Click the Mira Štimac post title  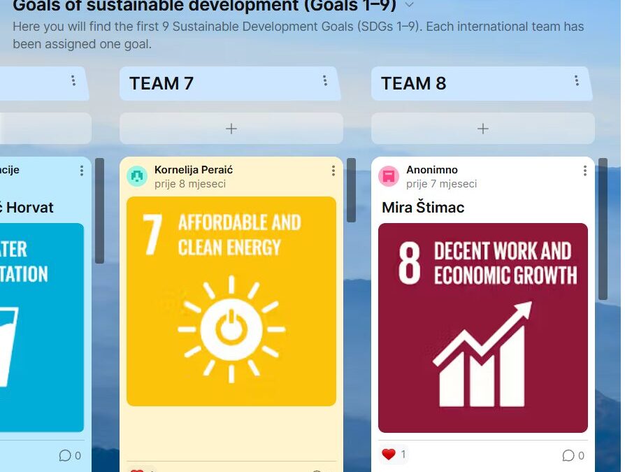[x=423, y=207]
